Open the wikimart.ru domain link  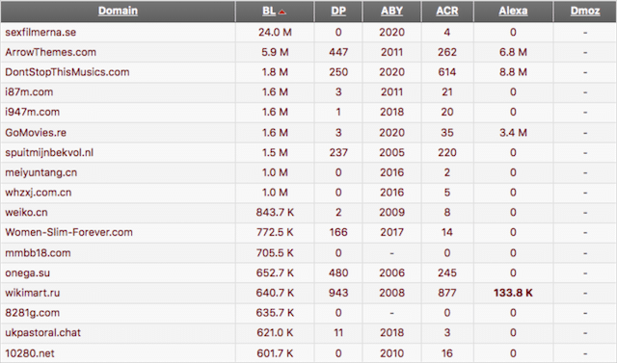pyautogui.click(x=32, y=293)
